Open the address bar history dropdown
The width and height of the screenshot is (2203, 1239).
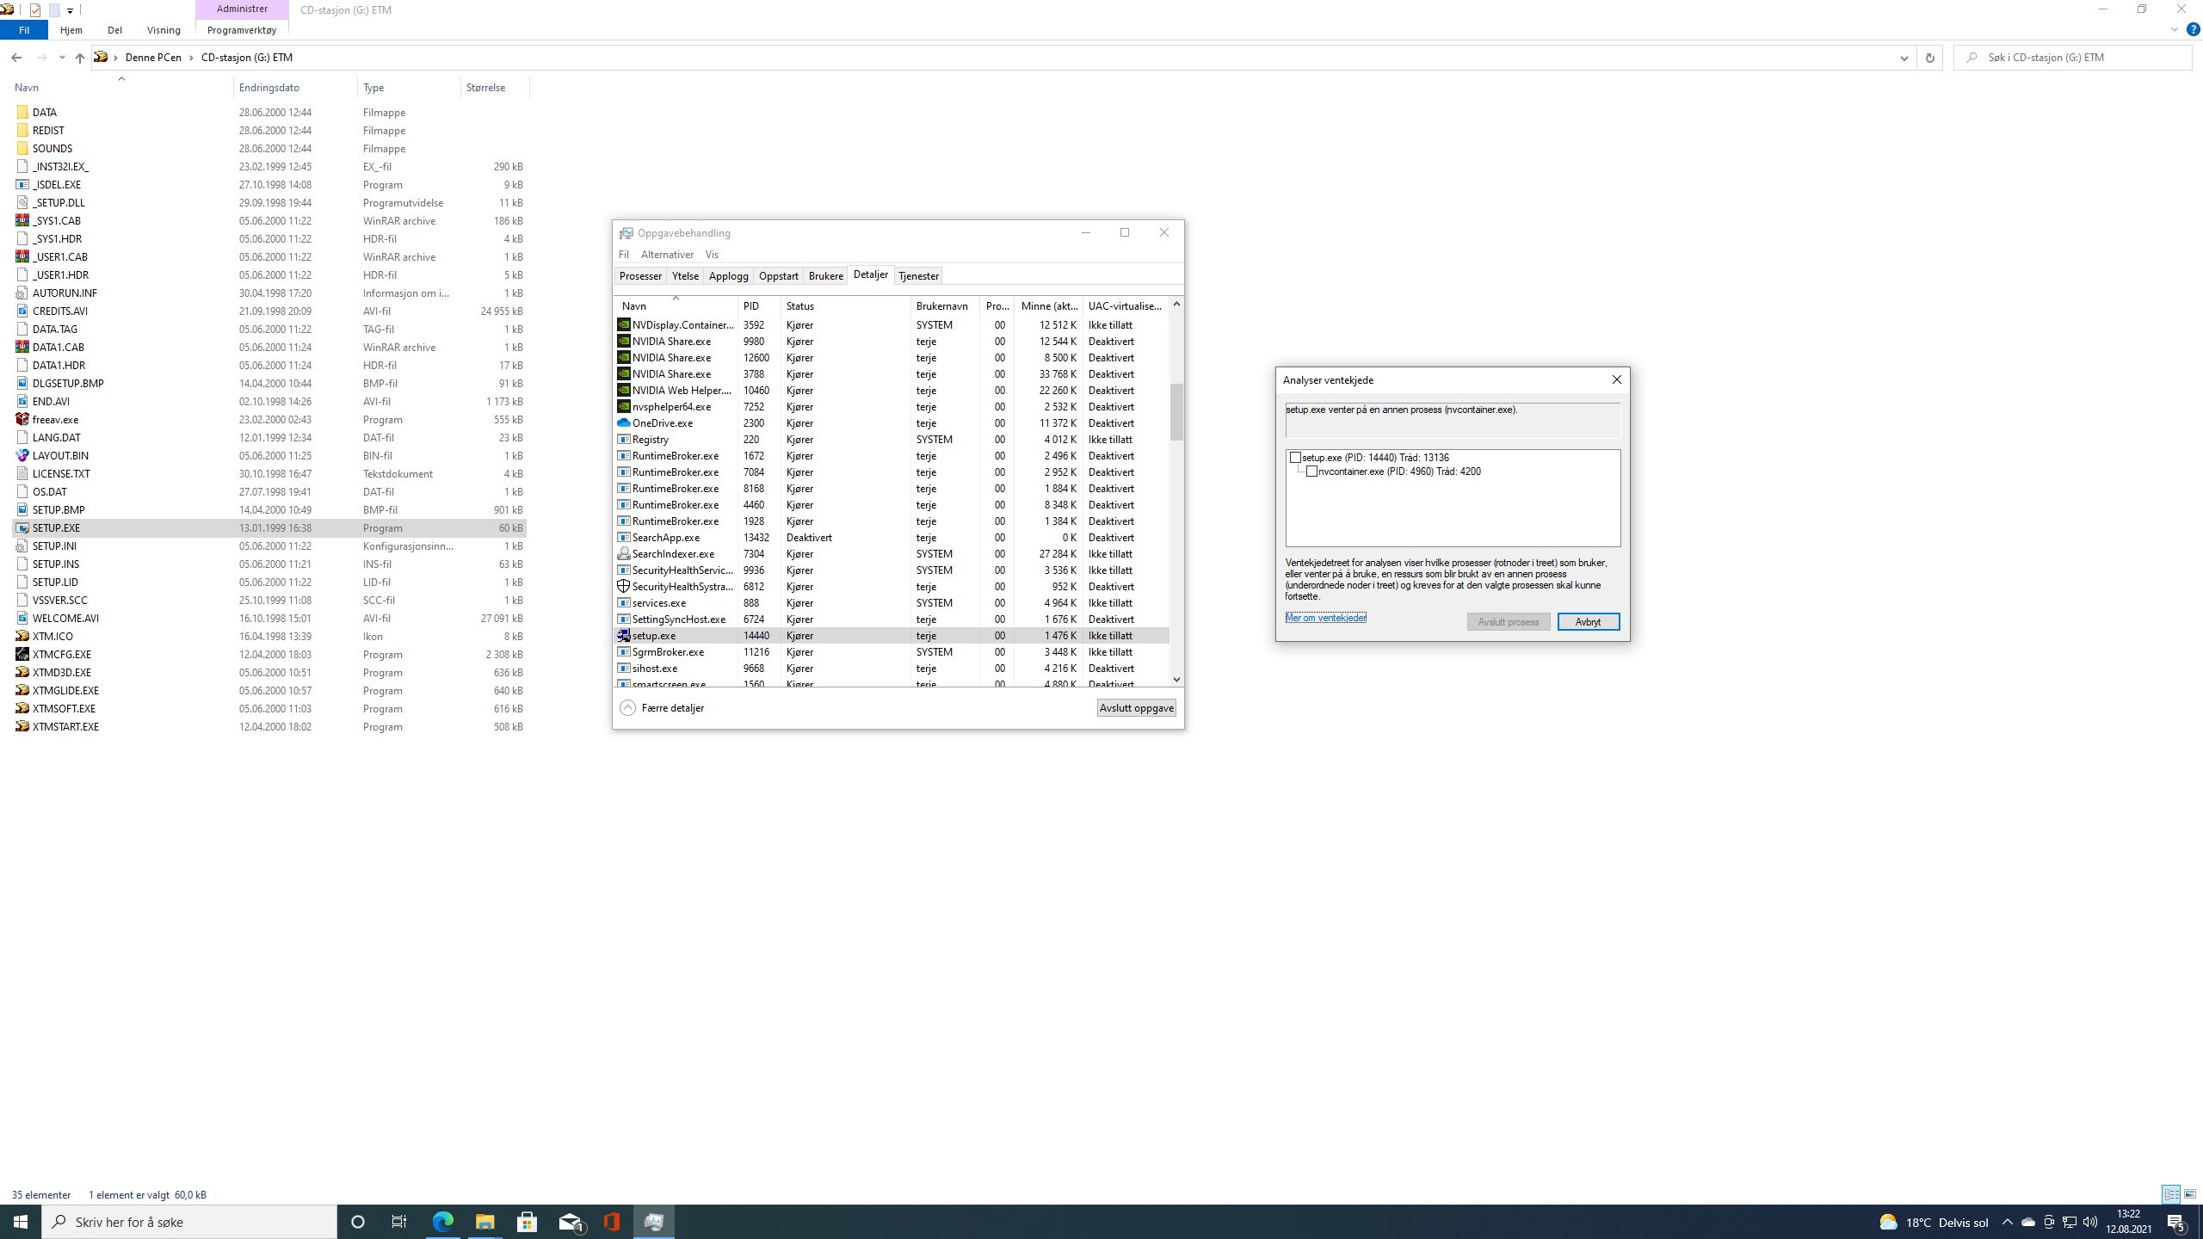coord(1904,58)
